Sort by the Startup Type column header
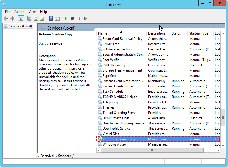The image size is (228, 167). [x=199, y=33]
